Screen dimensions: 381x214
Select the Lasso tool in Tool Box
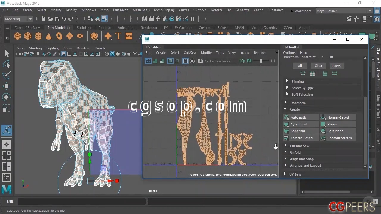(x=7, y=64)
